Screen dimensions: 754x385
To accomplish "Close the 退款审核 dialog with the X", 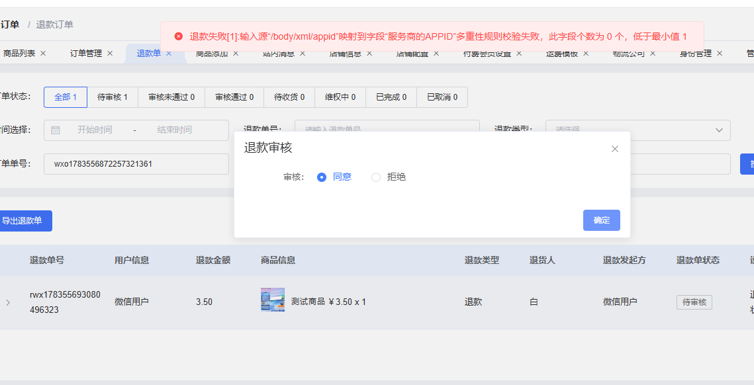I will tap(614, 149).
